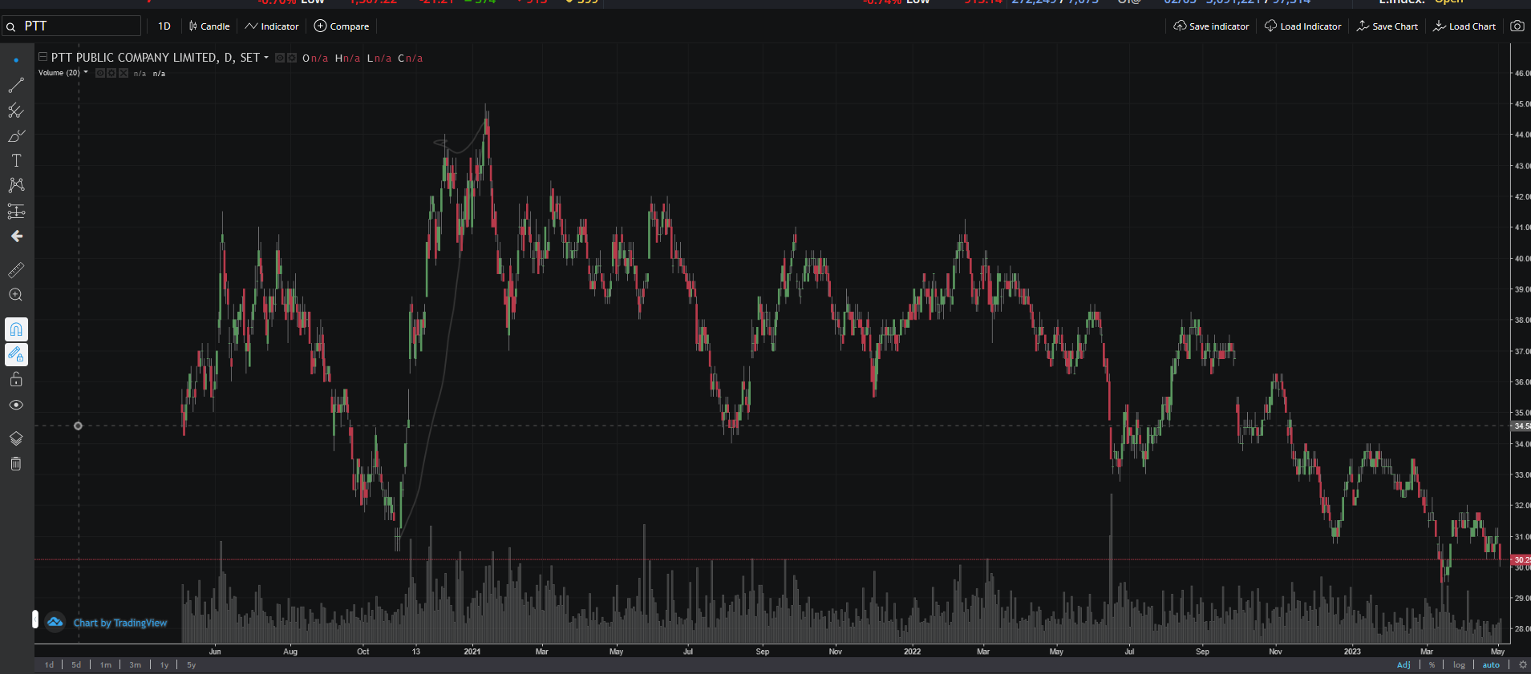This screenshot has height=674, width=1531.
Task: Select the XABCD pattern tool
Action: point(16,185)
